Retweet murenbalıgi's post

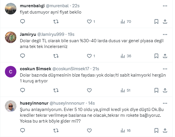(x=56, y=21)
